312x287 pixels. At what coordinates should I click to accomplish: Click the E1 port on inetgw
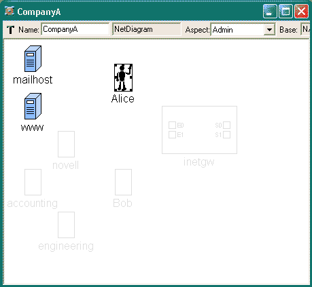click(172, 135)
